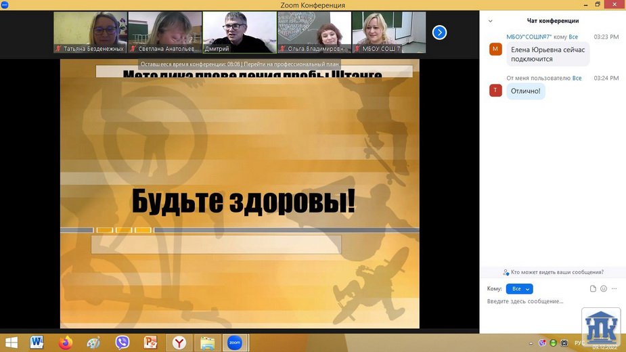Click the 'М' avatar of МБОУ СОШ №7 message
The width and height of the screenshot is (626, 352).
[495, 49]
